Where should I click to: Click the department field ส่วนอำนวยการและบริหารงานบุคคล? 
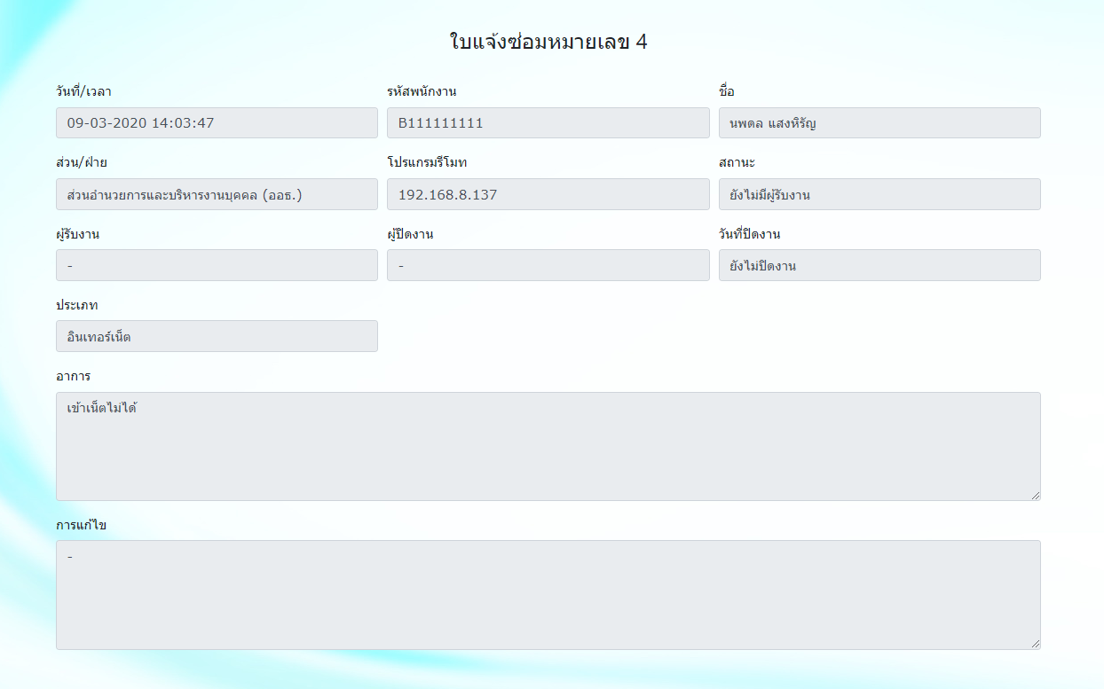coord(217,194)
